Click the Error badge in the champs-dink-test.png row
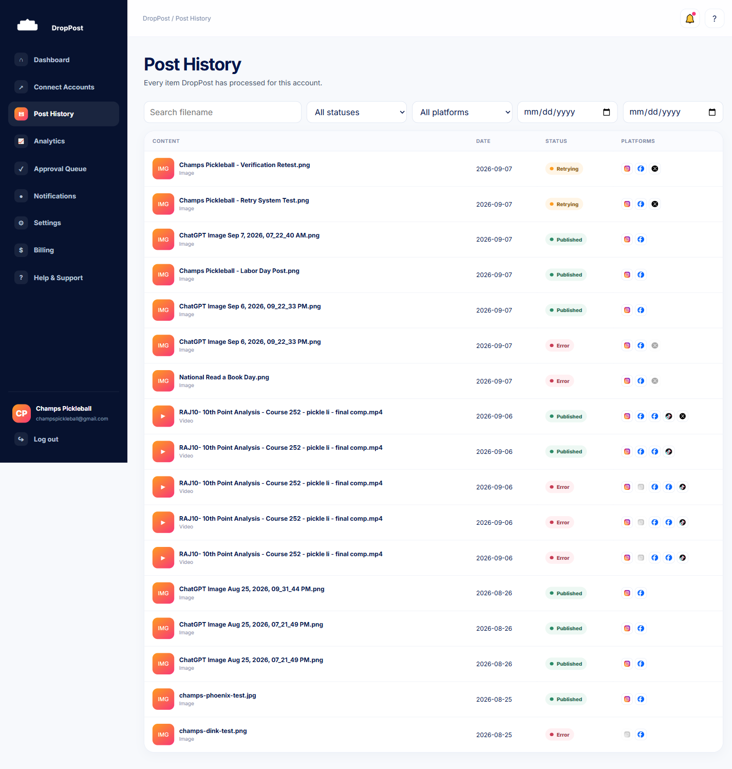Image resolution: width=732 pixels, height=769 pixels. [x=559, y=735]
